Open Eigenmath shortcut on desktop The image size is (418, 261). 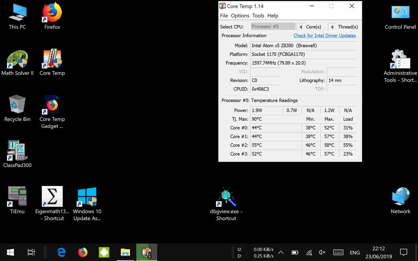[52, 204]
